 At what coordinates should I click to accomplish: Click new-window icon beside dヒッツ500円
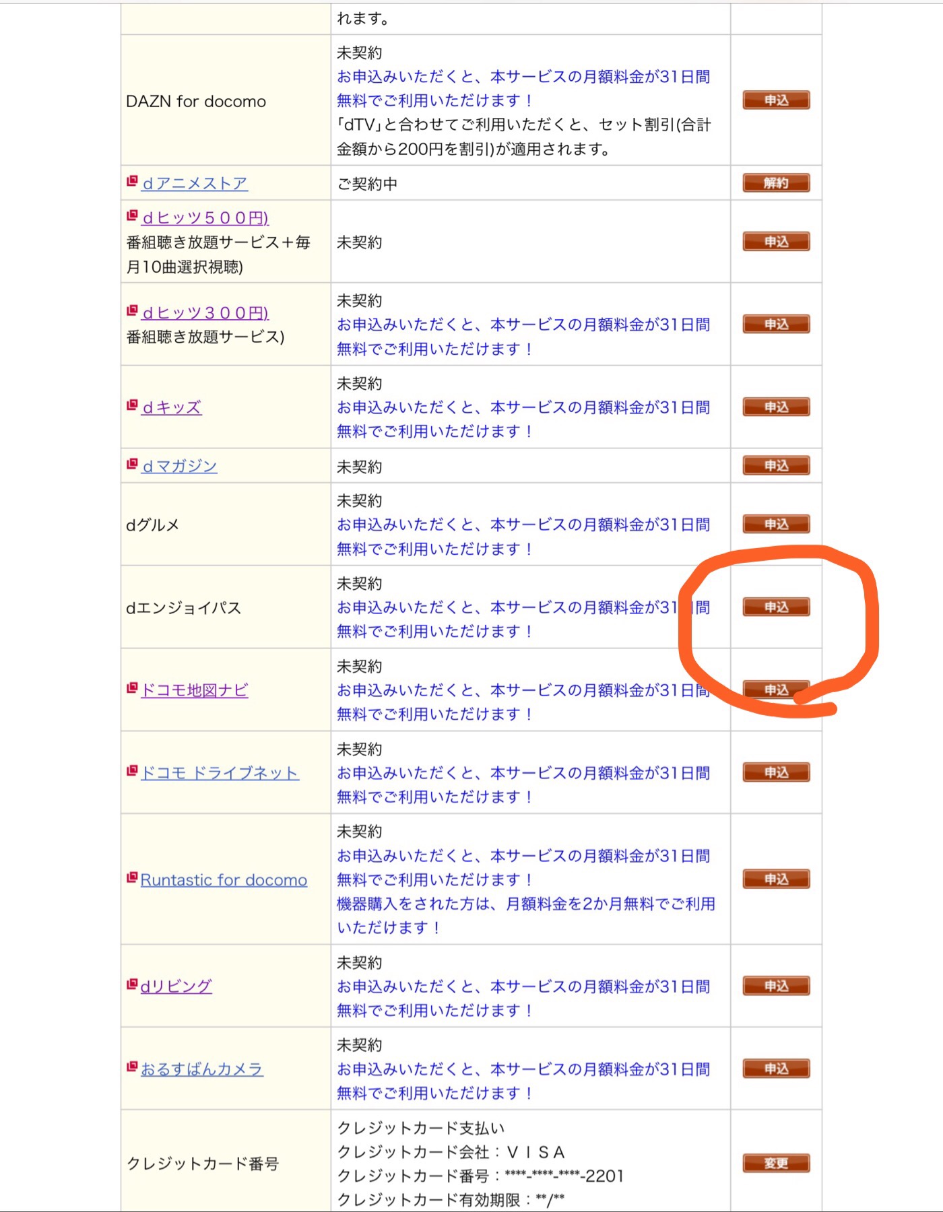133,217
